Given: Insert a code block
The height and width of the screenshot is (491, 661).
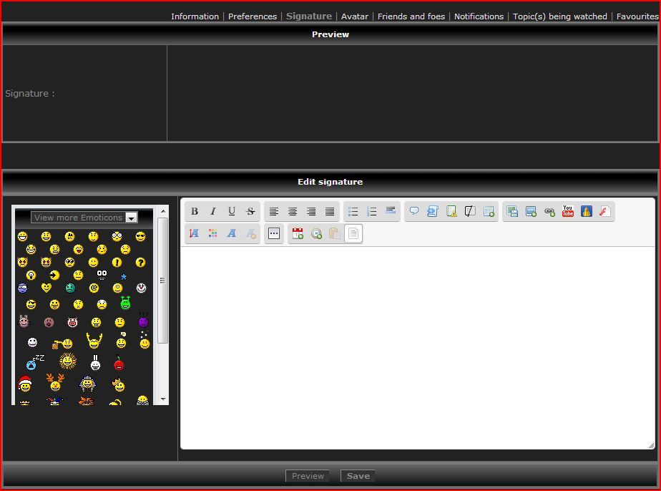Looking at the screenshot, I should coord(433,211).
